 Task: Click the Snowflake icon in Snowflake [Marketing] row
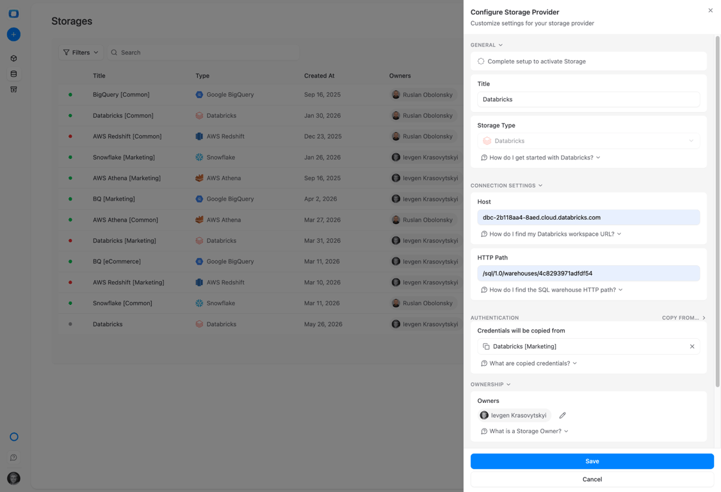pos(199,157)
